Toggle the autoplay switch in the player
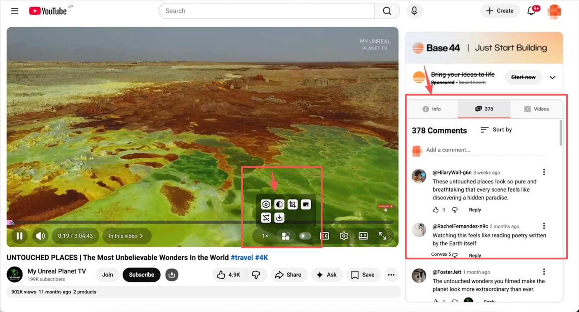Viewport: 579px width, 312px height. (x=305, y=236)
